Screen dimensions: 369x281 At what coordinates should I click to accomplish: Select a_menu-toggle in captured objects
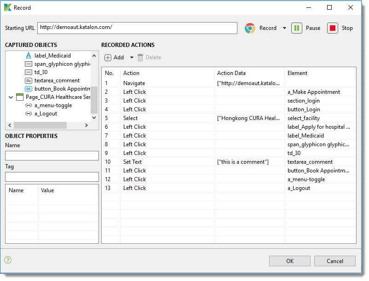click(53, 105)
